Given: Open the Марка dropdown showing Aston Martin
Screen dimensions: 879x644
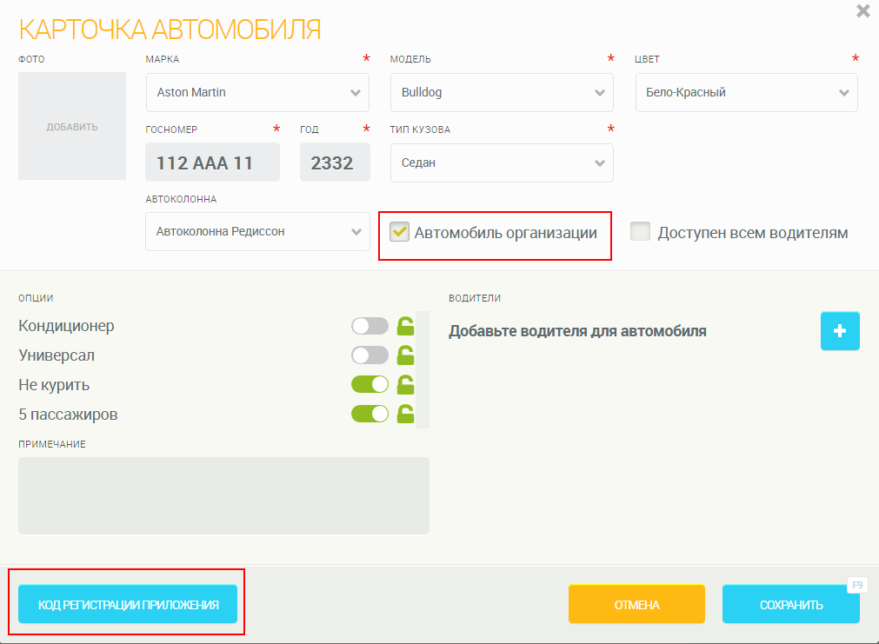Looking at the screenshot, I should [x=257, y=92].
